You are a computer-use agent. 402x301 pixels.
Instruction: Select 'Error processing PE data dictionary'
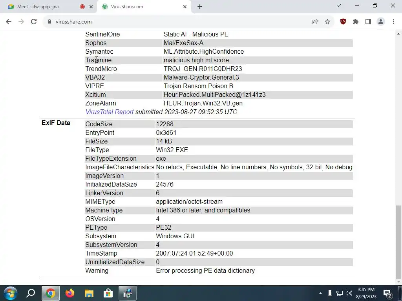click(x=205, y=271)
